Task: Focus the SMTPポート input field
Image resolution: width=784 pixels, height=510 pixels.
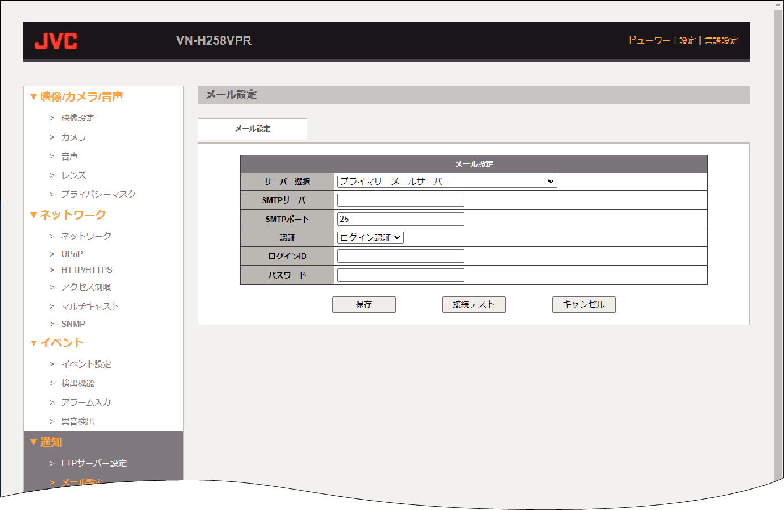Action: [x=401, y=219]
